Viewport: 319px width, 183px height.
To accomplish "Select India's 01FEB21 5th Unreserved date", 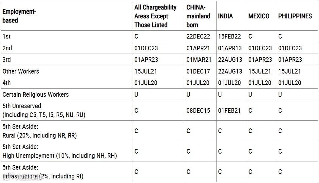I will [x=229, y=110].
